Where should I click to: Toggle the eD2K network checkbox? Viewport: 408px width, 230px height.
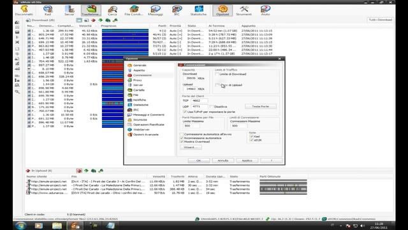point(251,140)
